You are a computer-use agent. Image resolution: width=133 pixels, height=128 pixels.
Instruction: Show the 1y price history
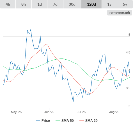coord(109,4)
